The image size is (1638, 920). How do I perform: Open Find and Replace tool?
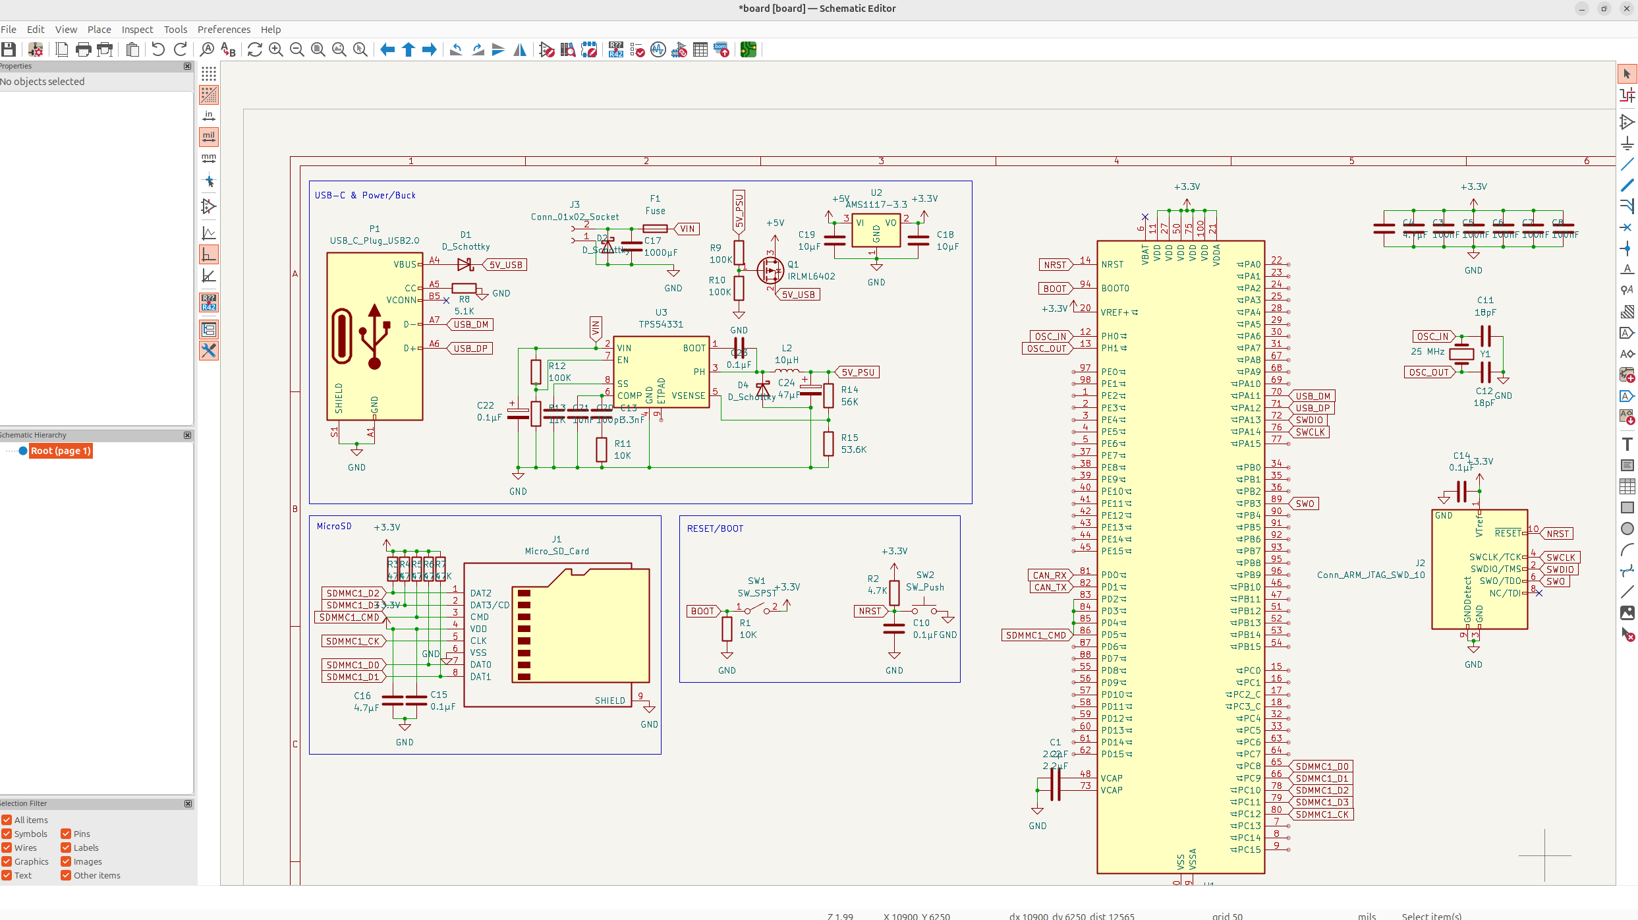tap(228, 49)
